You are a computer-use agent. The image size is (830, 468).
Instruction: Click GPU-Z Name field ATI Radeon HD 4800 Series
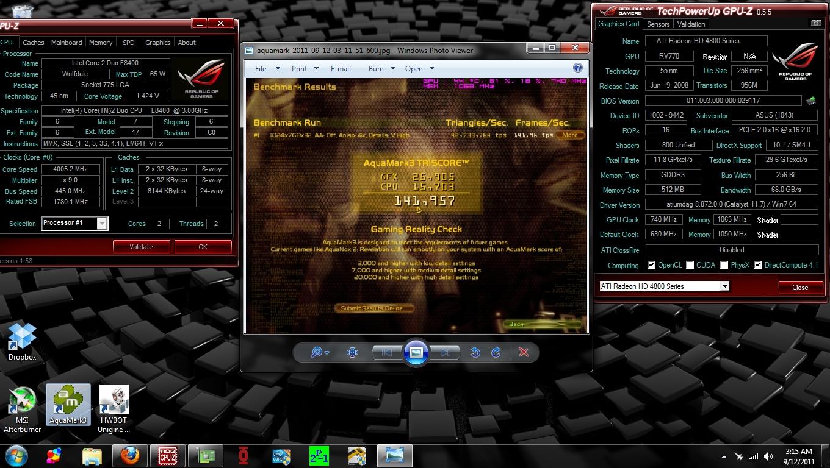click(706, 41)
